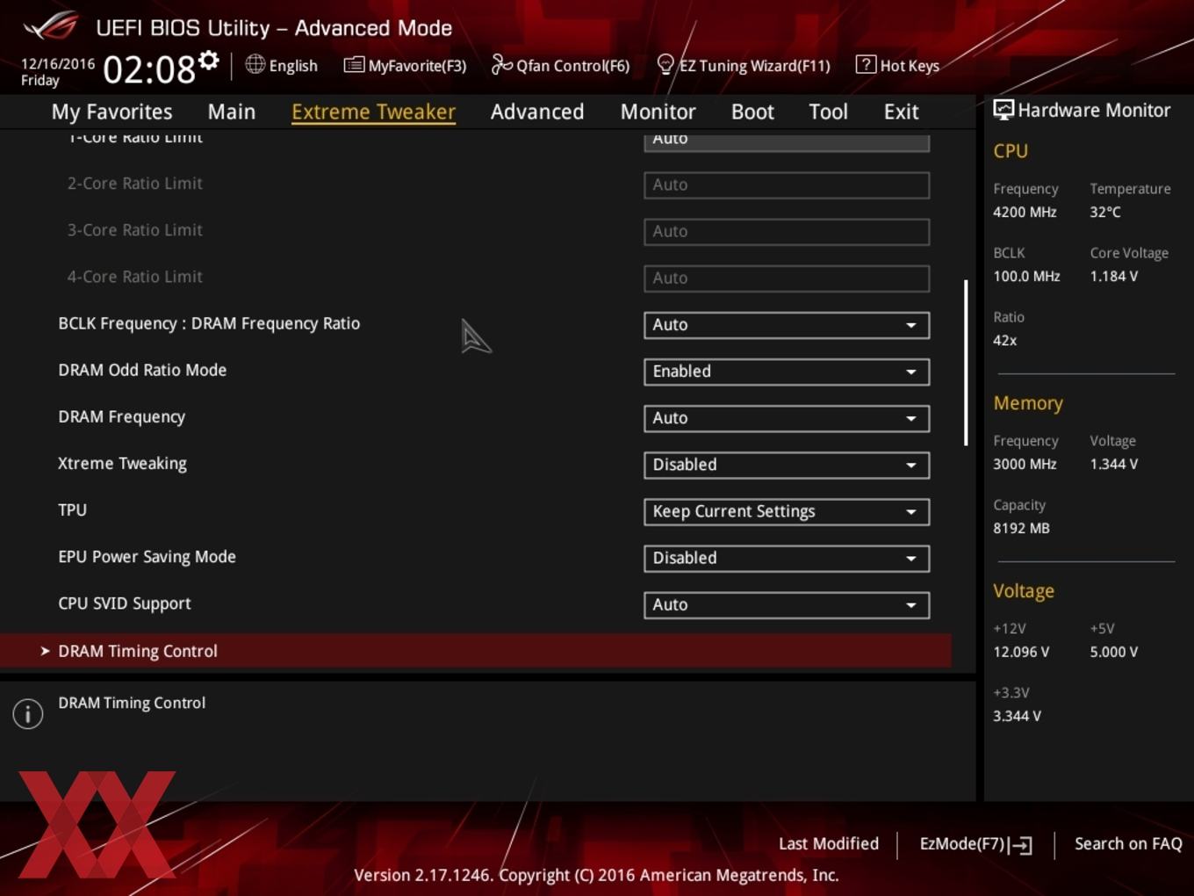
Task: Click the CPU temperature value 32°C
Action: pos(1105,212)
